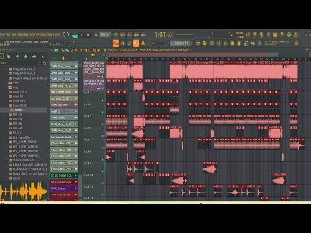311x233 pixels.
Task: Toggle the overdub/blend recording icon
Action: 136,35
